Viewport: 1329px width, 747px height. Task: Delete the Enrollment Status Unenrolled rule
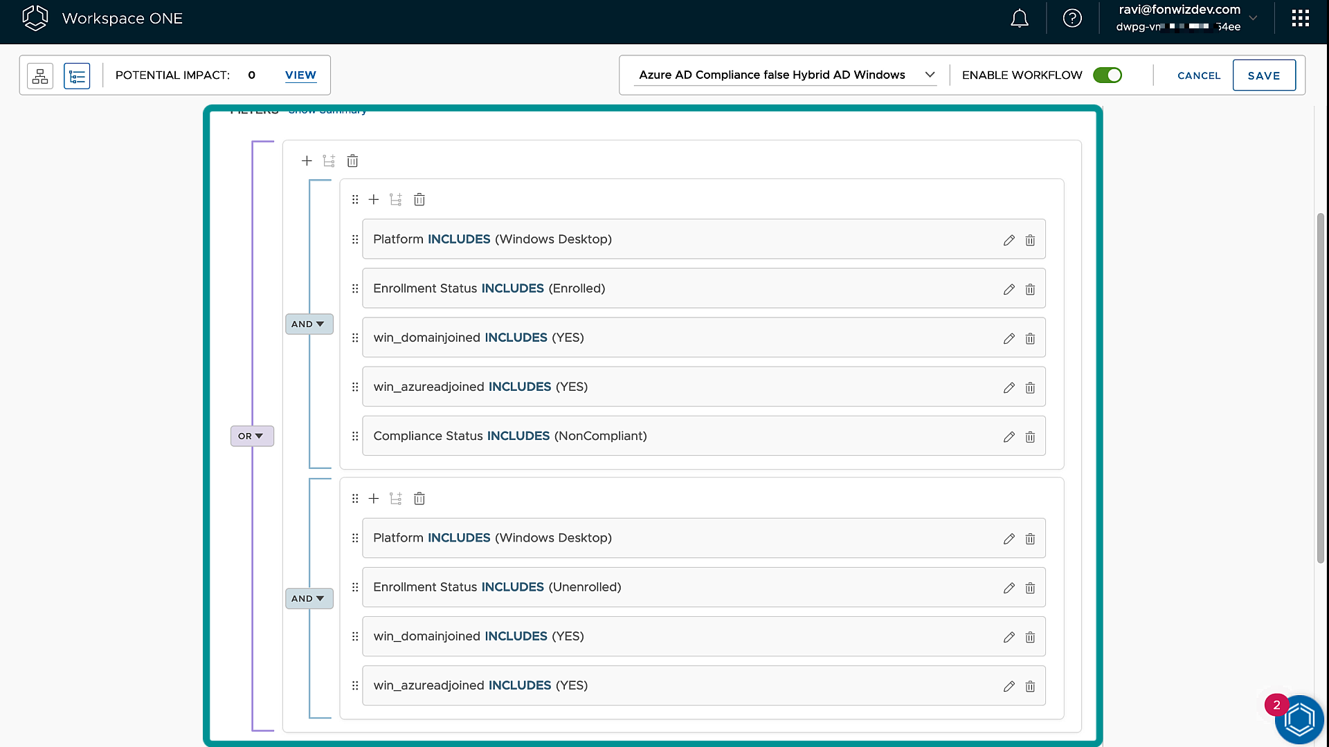pyautogui.click(x=1030, y=588)
